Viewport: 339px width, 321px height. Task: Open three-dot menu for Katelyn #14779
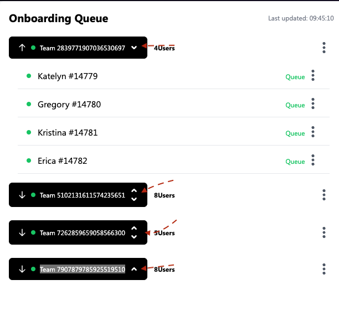click(313, 75)
